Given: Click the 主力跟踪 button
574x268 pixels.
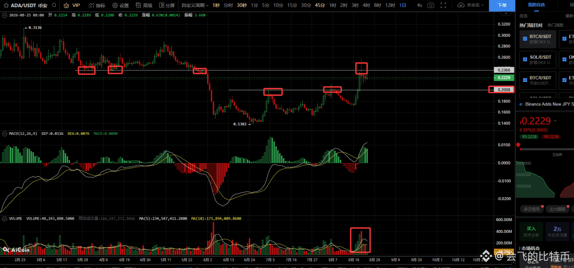Looking at the screenshot, I should [557, 209].
